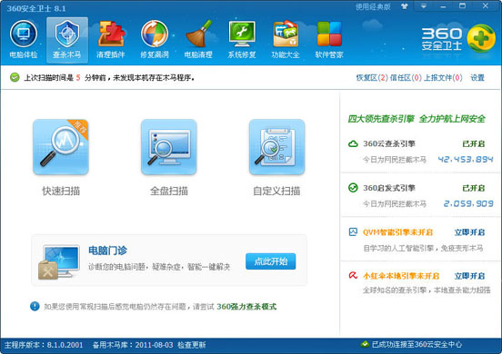The width and height of the screenshot is (502, 354).
Task: Click intercepted count 2,059,909
Action: (468, 203)
